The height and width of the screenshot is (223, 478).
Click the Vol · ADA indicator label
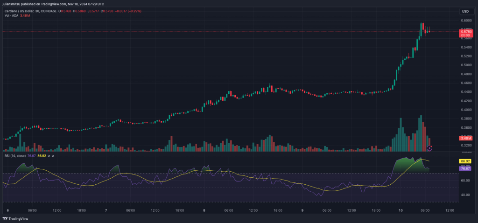click(x=11, y=15)
